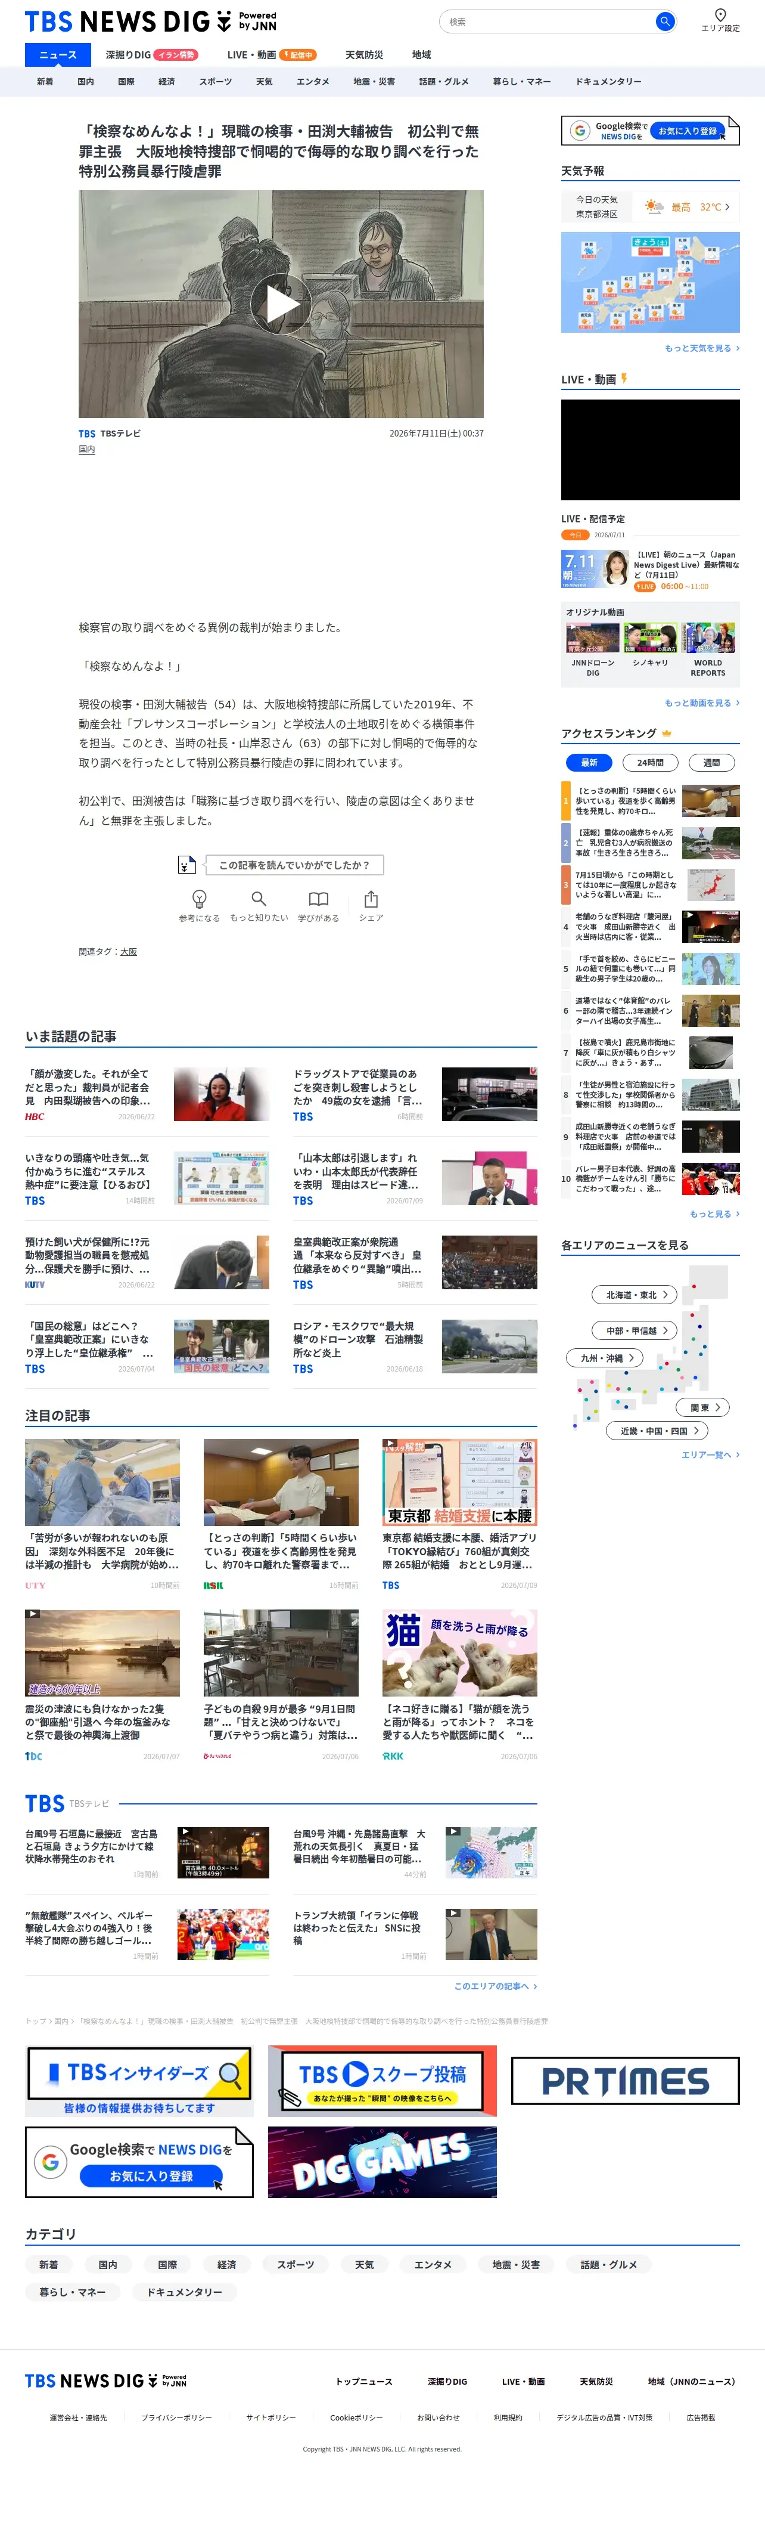Play the courtroom sketch article video
765x2532 pixels.
(281, 304)
